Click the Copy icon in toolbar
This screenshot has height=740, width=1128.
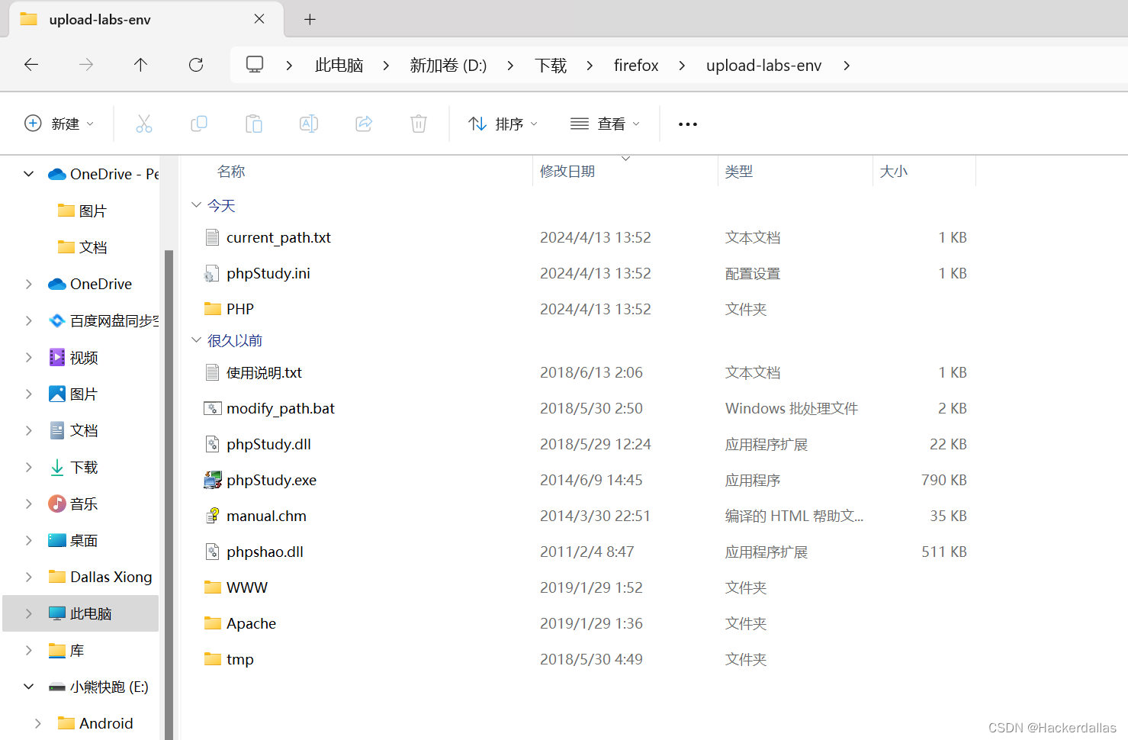pyautogui.click(x=198, y=124)
